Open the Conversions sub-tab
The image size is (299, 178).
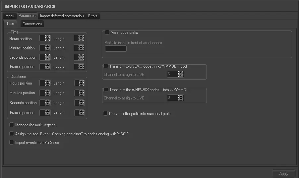[x=32, y=24]
